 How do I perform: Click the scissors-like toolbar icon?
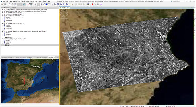(x=95, y=4)
